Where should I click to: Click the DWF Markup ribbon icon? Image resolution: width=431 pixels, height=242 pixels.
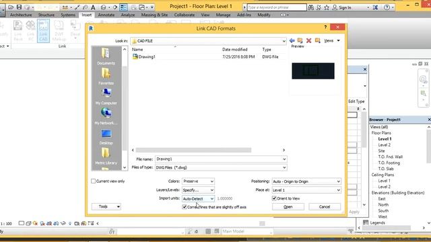[x=59, y=30]
